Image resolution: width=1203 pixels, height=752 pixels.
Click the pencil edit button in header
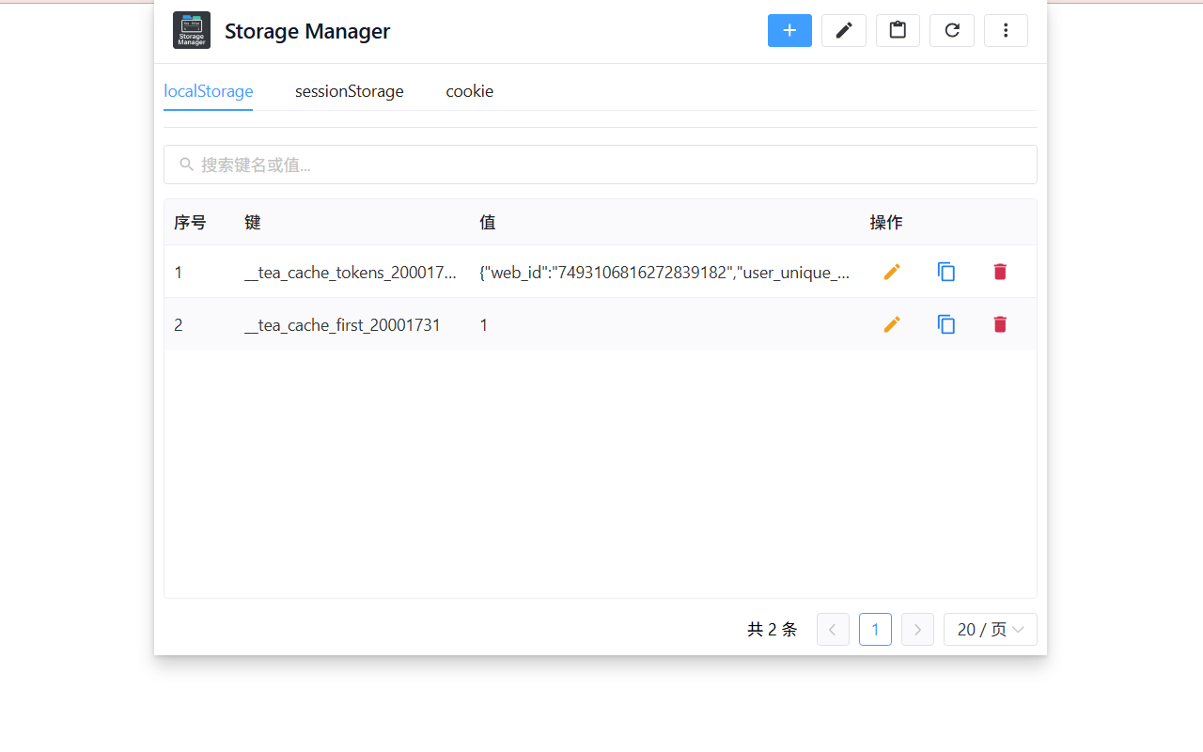844,31
